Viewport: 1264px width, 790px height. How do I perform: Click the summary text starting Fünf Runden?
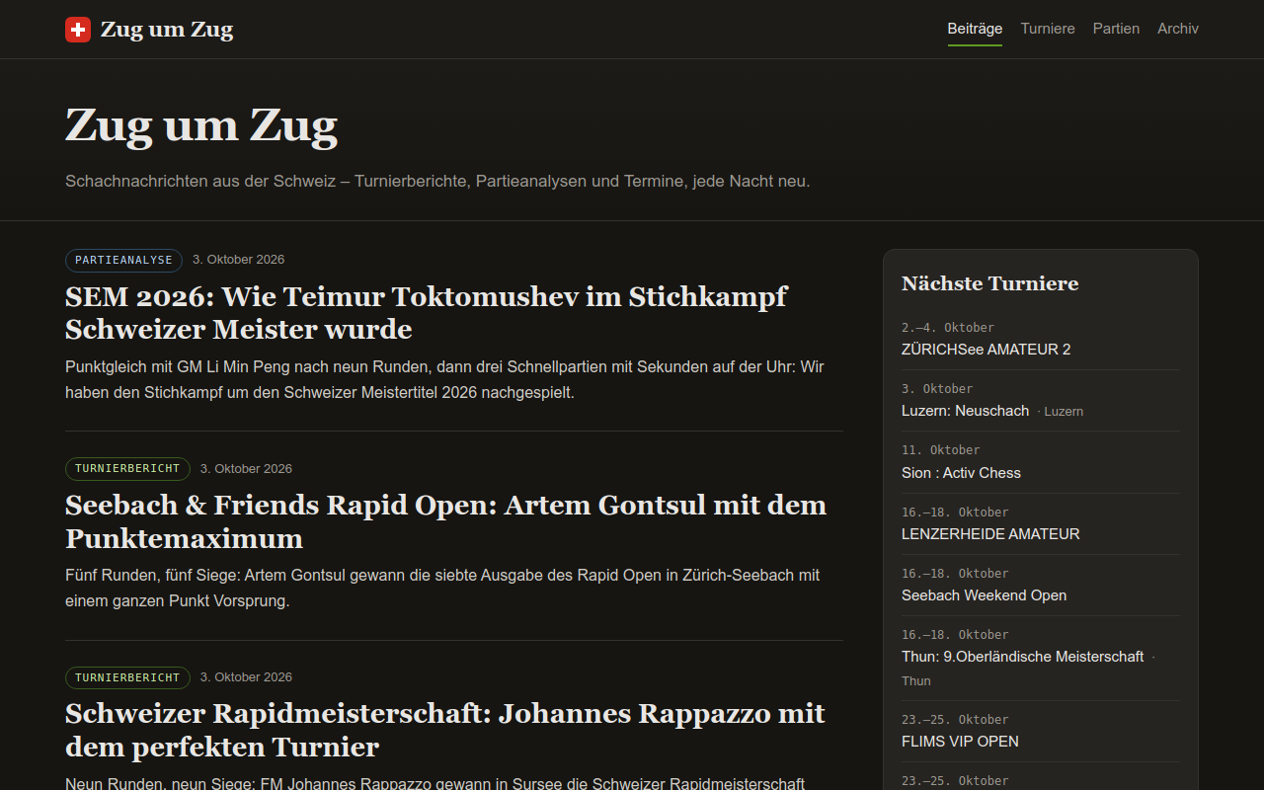442,588
